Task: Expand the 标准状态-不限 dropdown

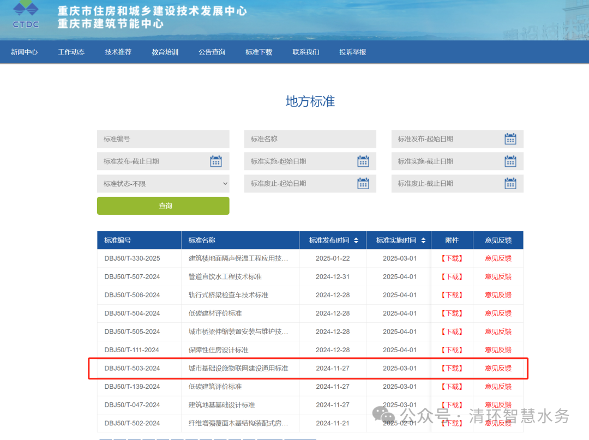Action: (x=163, y=184)
